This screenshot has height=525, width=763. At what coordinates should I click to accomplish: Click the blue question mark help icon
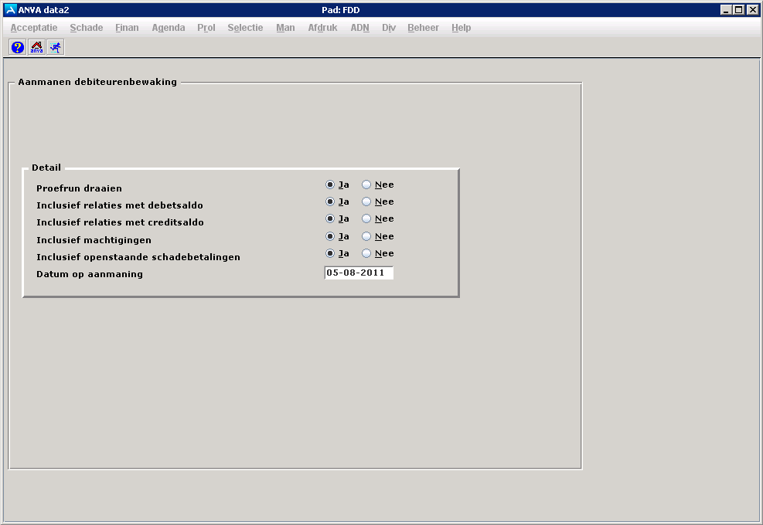click(18, 47)
